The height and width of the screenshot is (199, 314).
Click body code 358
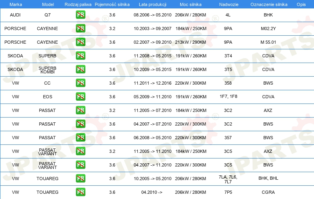(x=228, y=83)
